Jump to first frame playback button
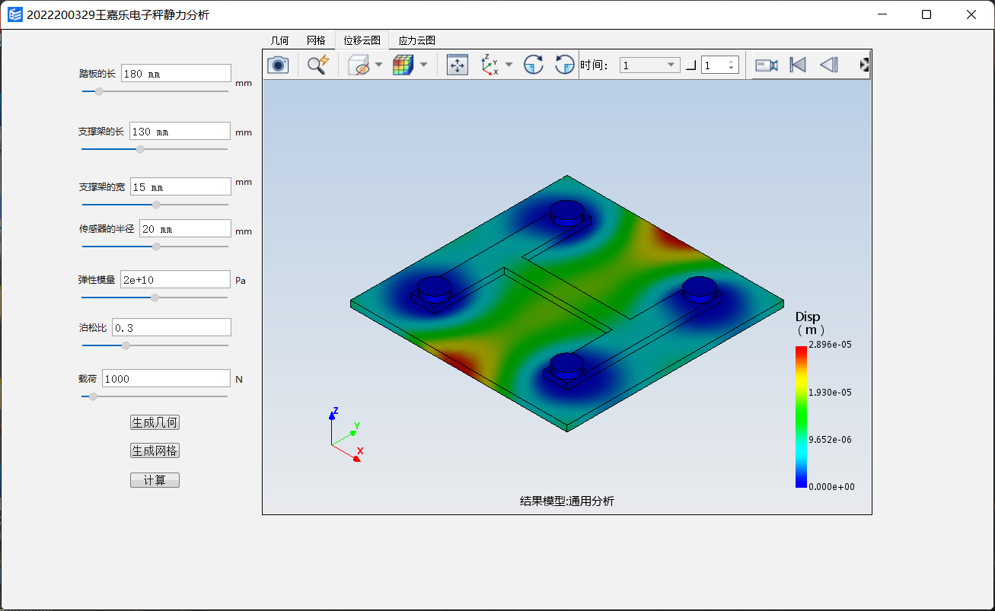 pos(798,65)
